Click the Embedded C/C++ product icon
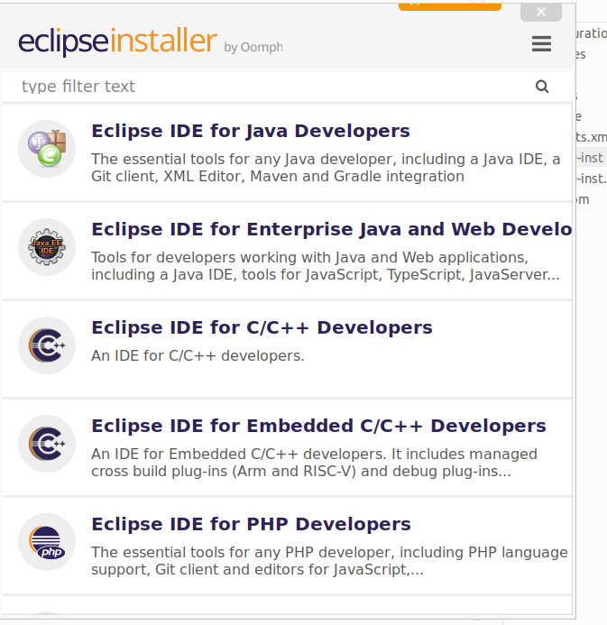Image resolution: width=607 pixels, height=625 pixels. [x=47, y=444]
